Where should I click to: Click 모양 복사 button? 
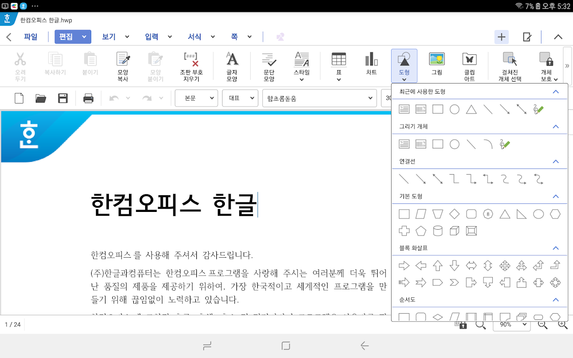pyautogui.click(x=123, y=65)
